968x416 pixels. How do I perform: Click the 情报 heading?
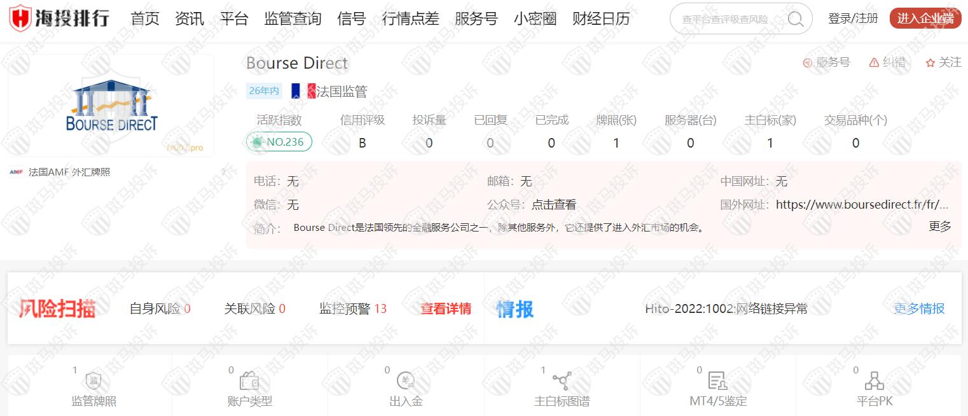coord(515,309)
